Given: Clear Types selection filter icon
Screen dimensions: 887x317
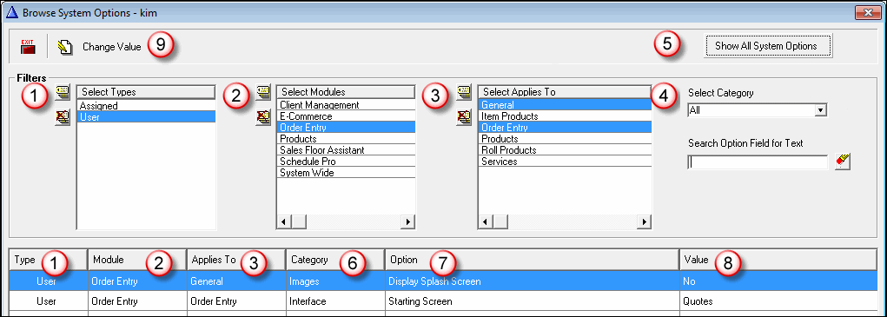Looking at the screenshot, I should pos(63,117).
